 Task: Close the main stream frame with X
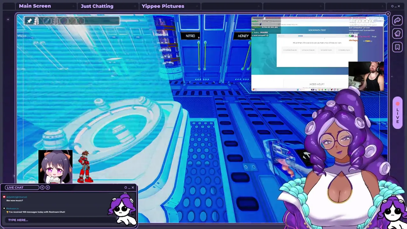click(x=388, y=14)
